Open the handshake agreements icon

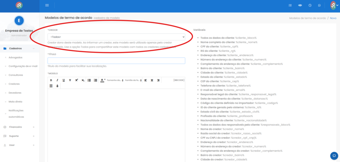pos(300,5)
